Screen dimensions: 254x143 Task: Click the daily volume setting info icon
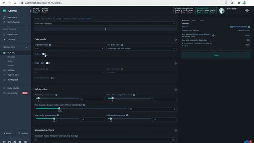(77, 136)
